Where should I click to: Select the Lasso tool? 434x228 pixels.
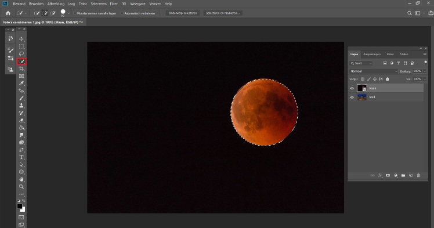click(x=21, y=54)
